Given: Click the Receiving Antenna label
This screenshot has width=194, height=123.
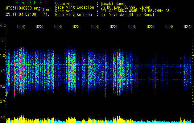Looking at the screenshot, I should (x=74, y=15).
